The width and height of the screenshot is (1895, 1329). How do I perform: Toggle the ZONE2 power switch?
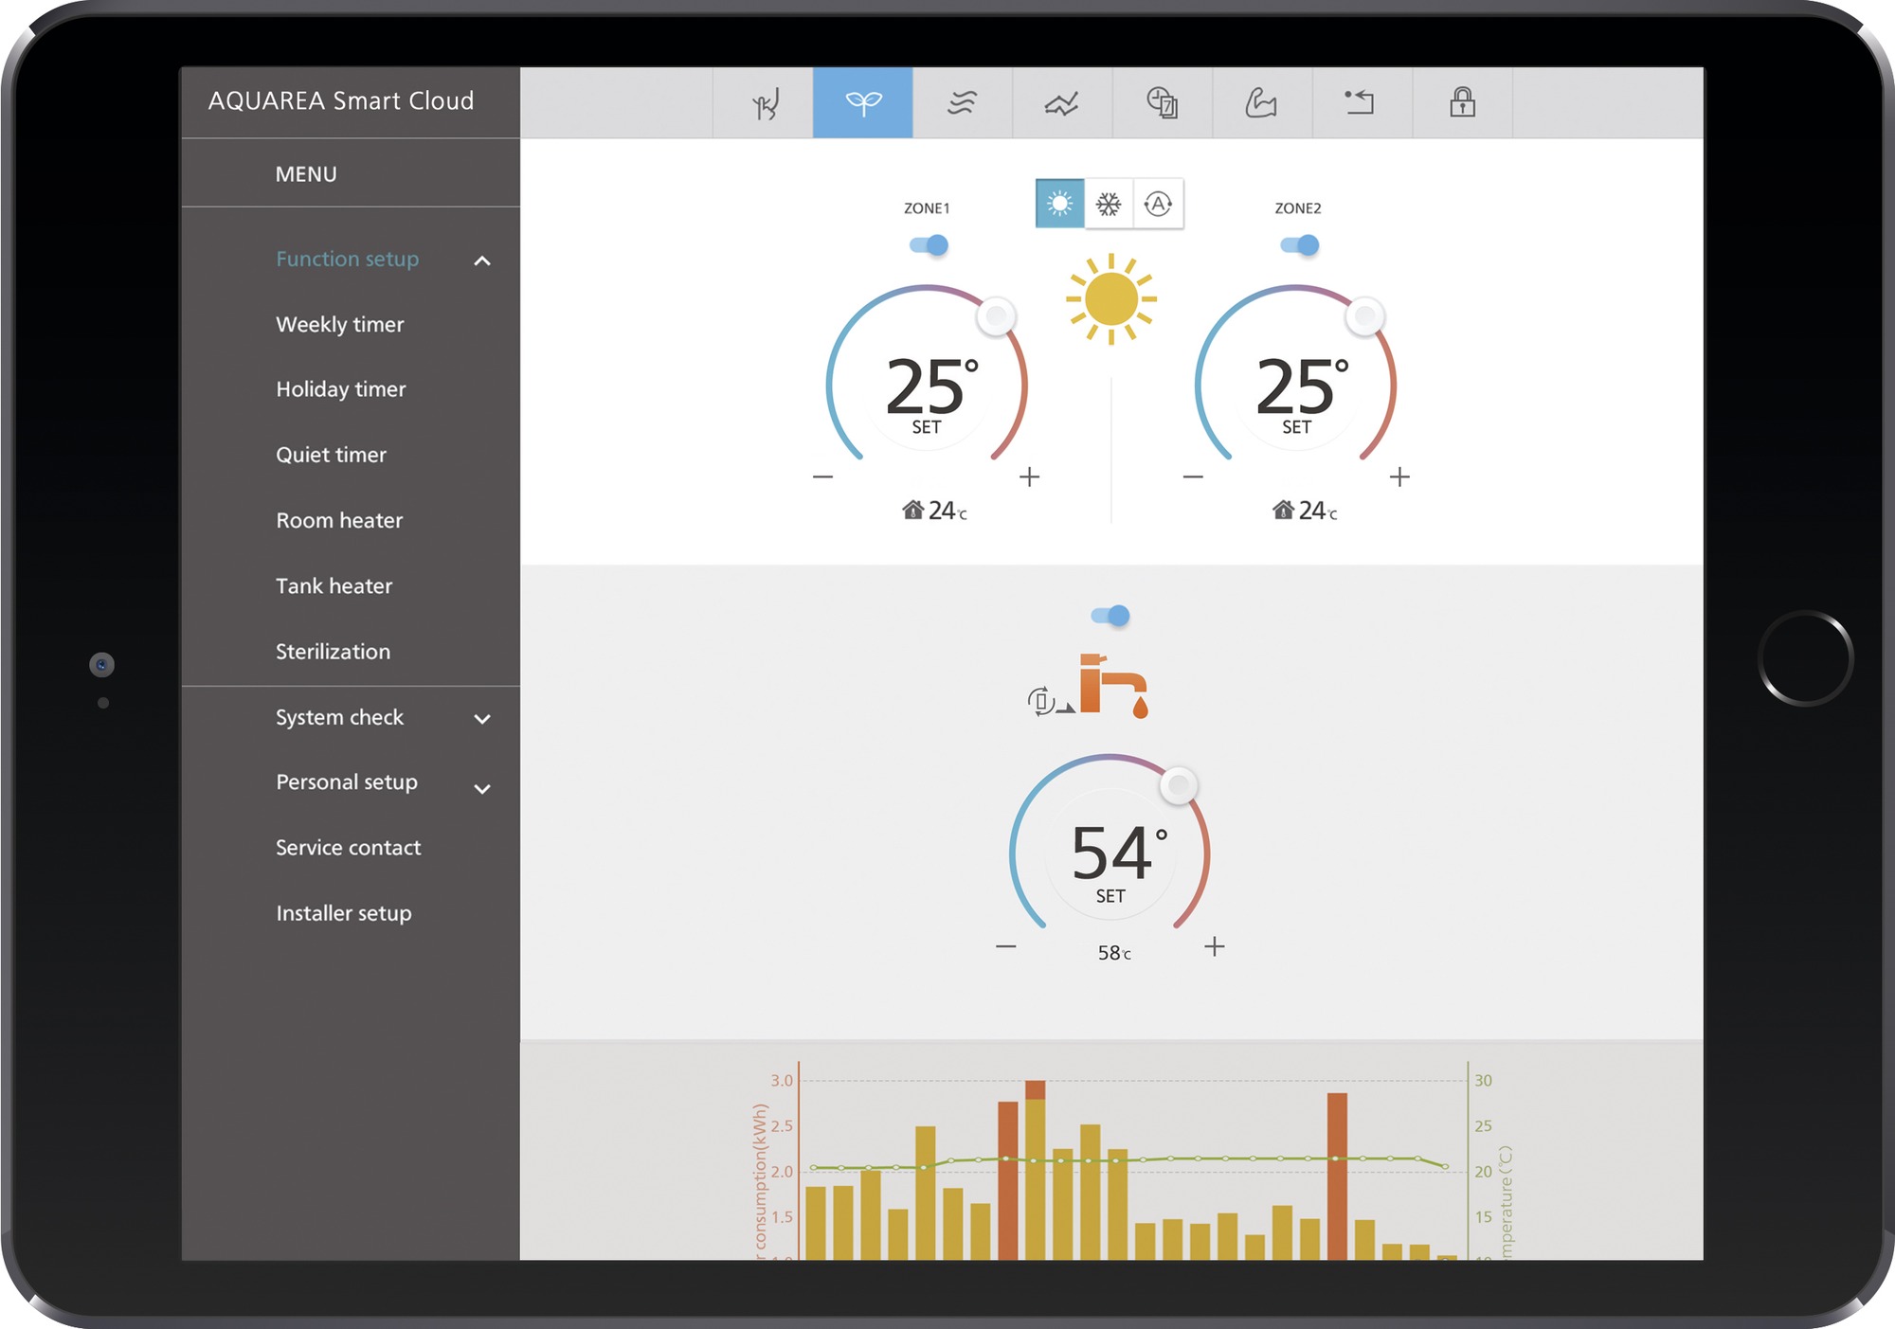[1299, 245]
